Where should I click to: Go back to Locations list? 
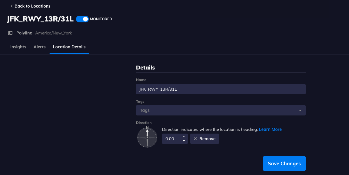[31, 6]
